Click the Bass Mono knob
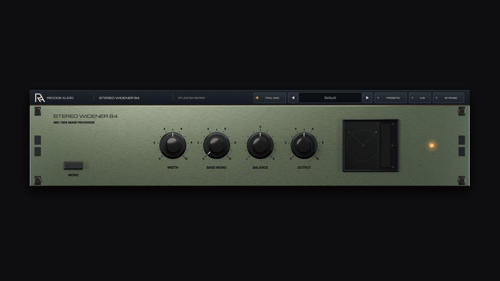500x281 pixels. tap(217, 145)
